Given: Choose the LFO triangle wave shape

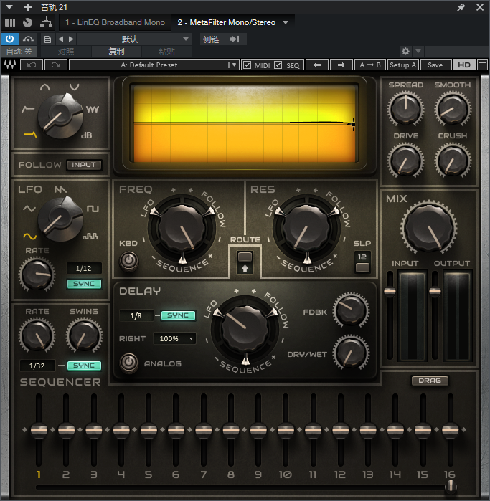Looking at the screenshot, I should pos(29,209).
